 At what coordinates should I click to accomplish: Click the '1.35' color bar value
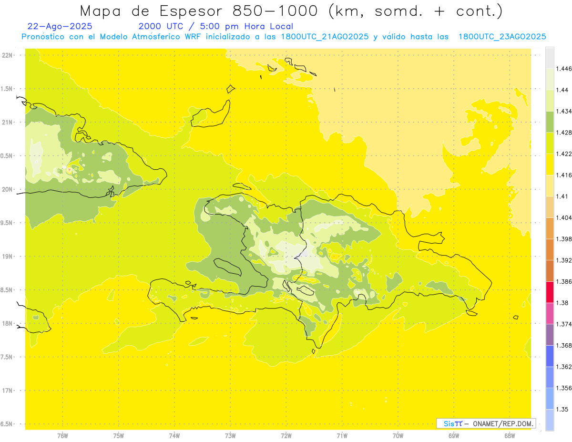coord(562,410)
